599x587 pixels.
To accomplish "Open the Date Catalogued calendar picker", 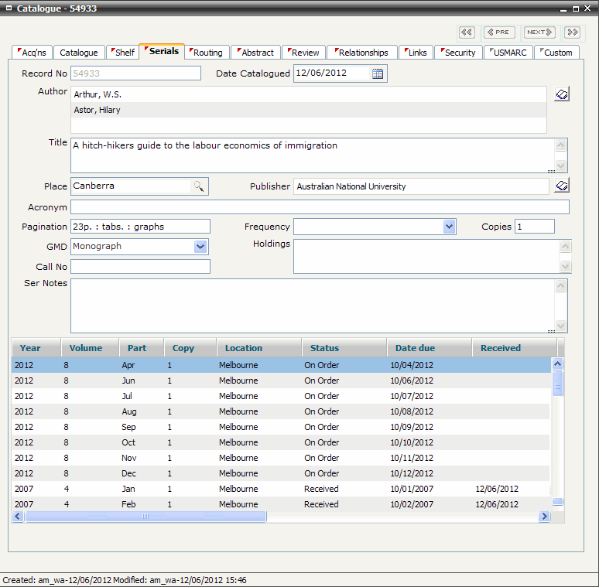I will pos(378,73).
